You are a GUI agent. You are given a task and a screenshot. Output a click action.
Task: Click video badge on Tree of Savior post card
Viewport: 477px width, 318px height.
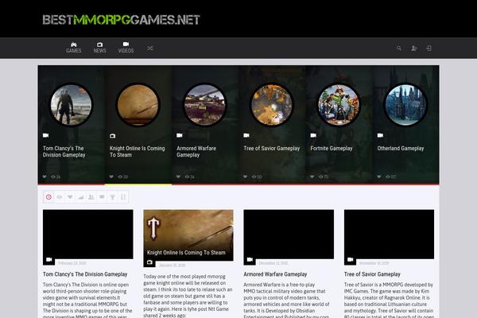[x=350, y=260]
